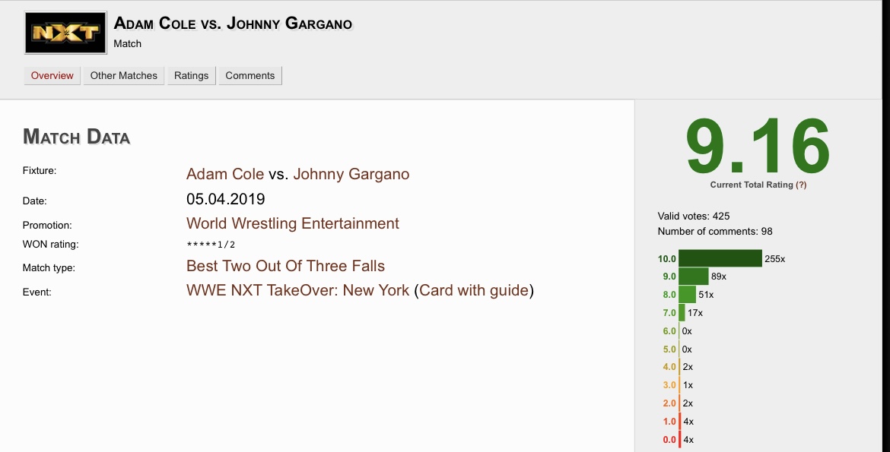Click the NXT logo thumbnail

pos(65,33)
